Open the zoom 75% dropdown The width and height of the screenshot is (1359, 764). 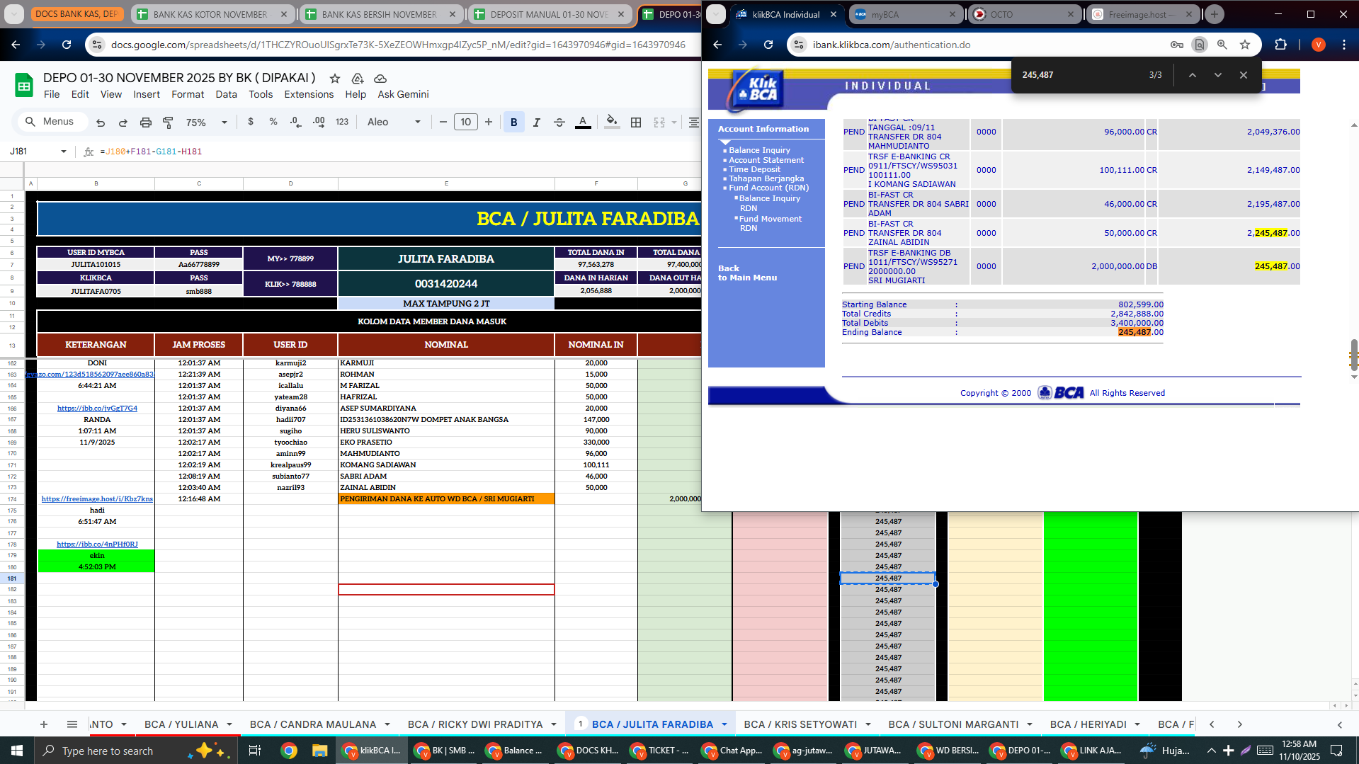[x=206, y=122]
